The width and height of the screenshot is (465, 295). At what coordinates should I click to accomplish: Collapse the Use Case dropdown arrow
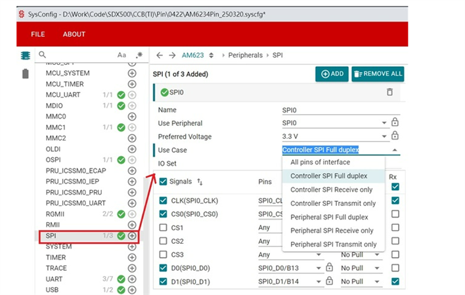pyautogui.click(x=395, y=150)
